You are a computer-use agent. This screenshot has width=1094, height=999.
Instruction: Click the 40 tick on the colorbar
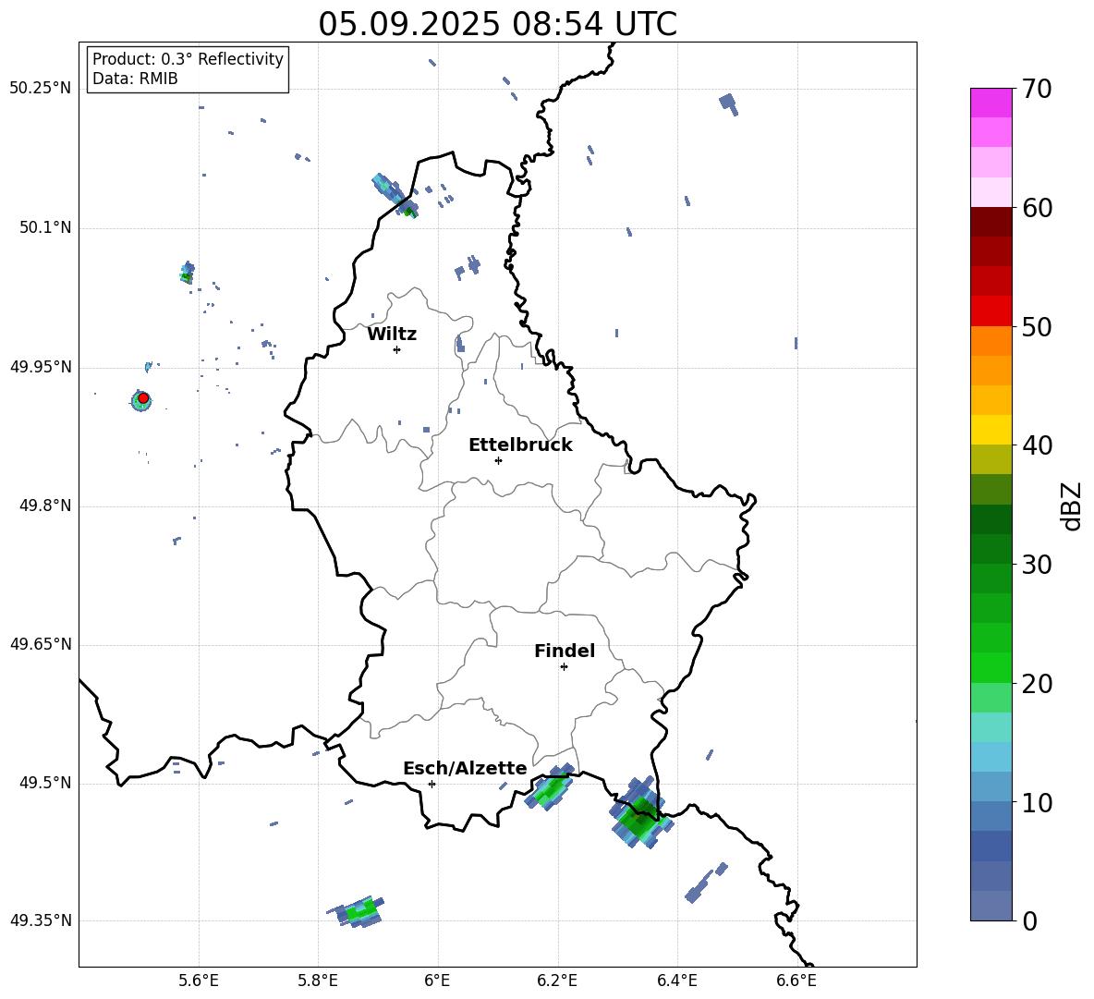tap(1036, 445)
